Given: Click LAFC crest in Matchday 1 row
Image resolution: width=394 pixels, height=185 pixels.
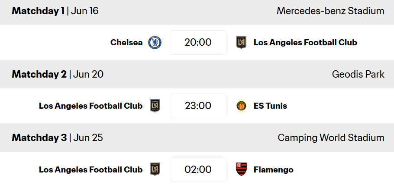Looking at the screenshot, I should [x=241, y=43].
